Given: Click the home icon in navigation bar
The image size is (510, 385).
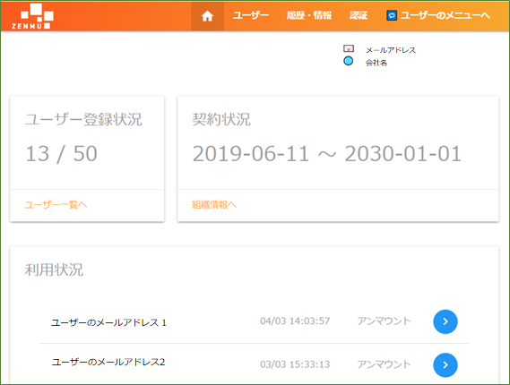Looking at the screenshot, I should (207, 16).
